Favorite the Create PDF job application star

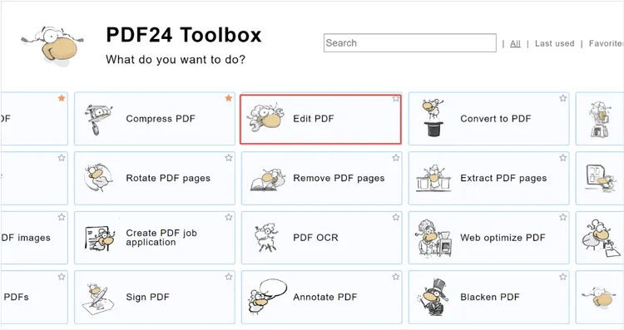229,217
